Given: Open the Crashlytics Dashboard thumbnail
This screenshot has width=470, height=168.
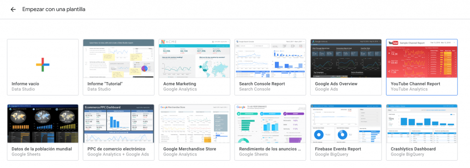Looking at the screenshot, I should point(422,123).
